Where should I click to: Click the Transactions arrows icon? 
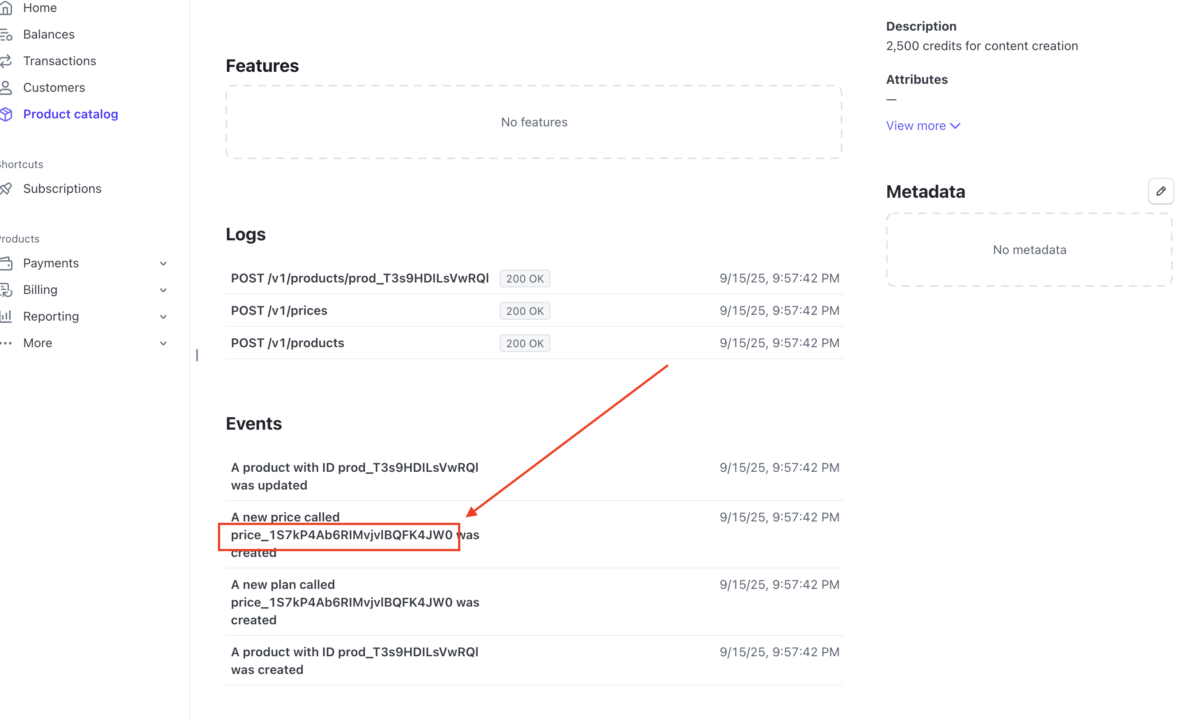[6, 61]
